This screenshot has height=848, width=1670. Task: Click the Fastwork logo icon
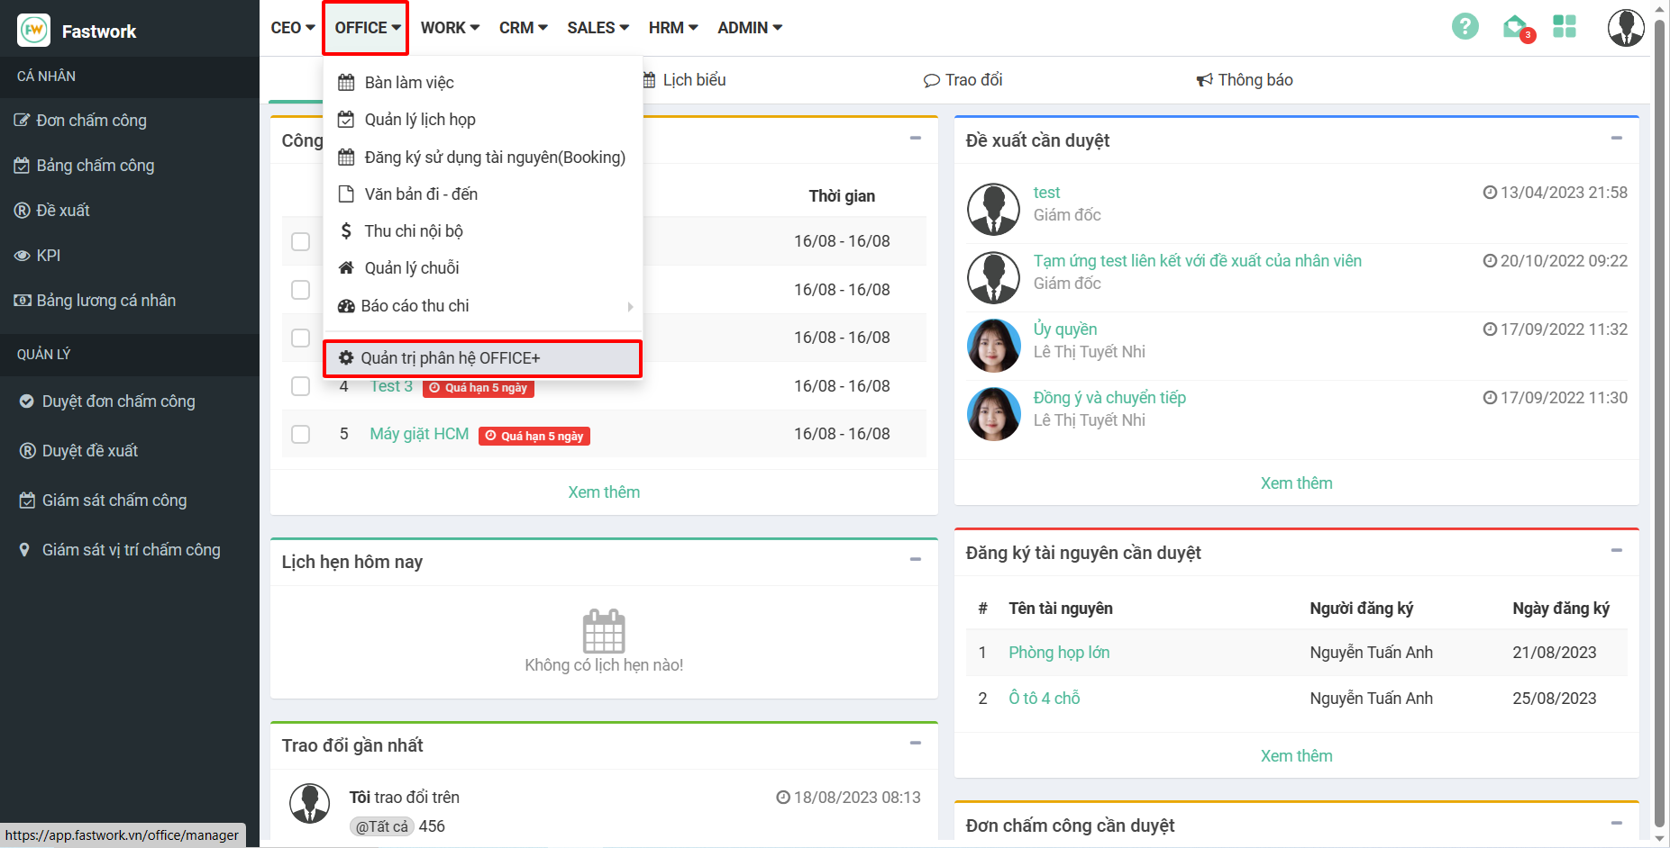click(34, 31)
